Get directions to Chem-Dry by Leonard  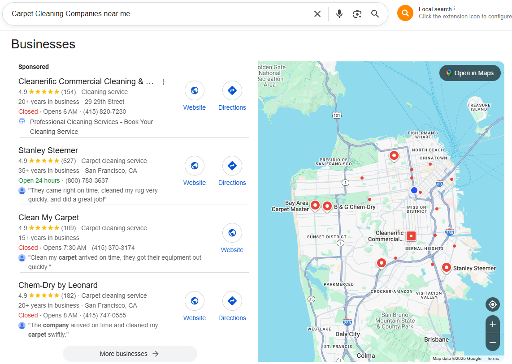click(232, 301)
